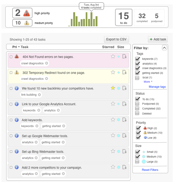Screen dimensions: 174x182
Task: Remove crawl diagnostics tag from 404 task
Action: 47,63
